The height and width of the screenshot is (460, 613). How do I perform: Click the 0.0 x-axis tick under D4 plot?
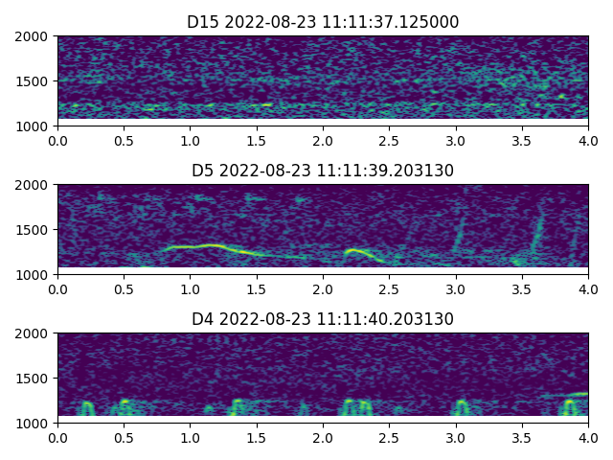pos(57,437)
